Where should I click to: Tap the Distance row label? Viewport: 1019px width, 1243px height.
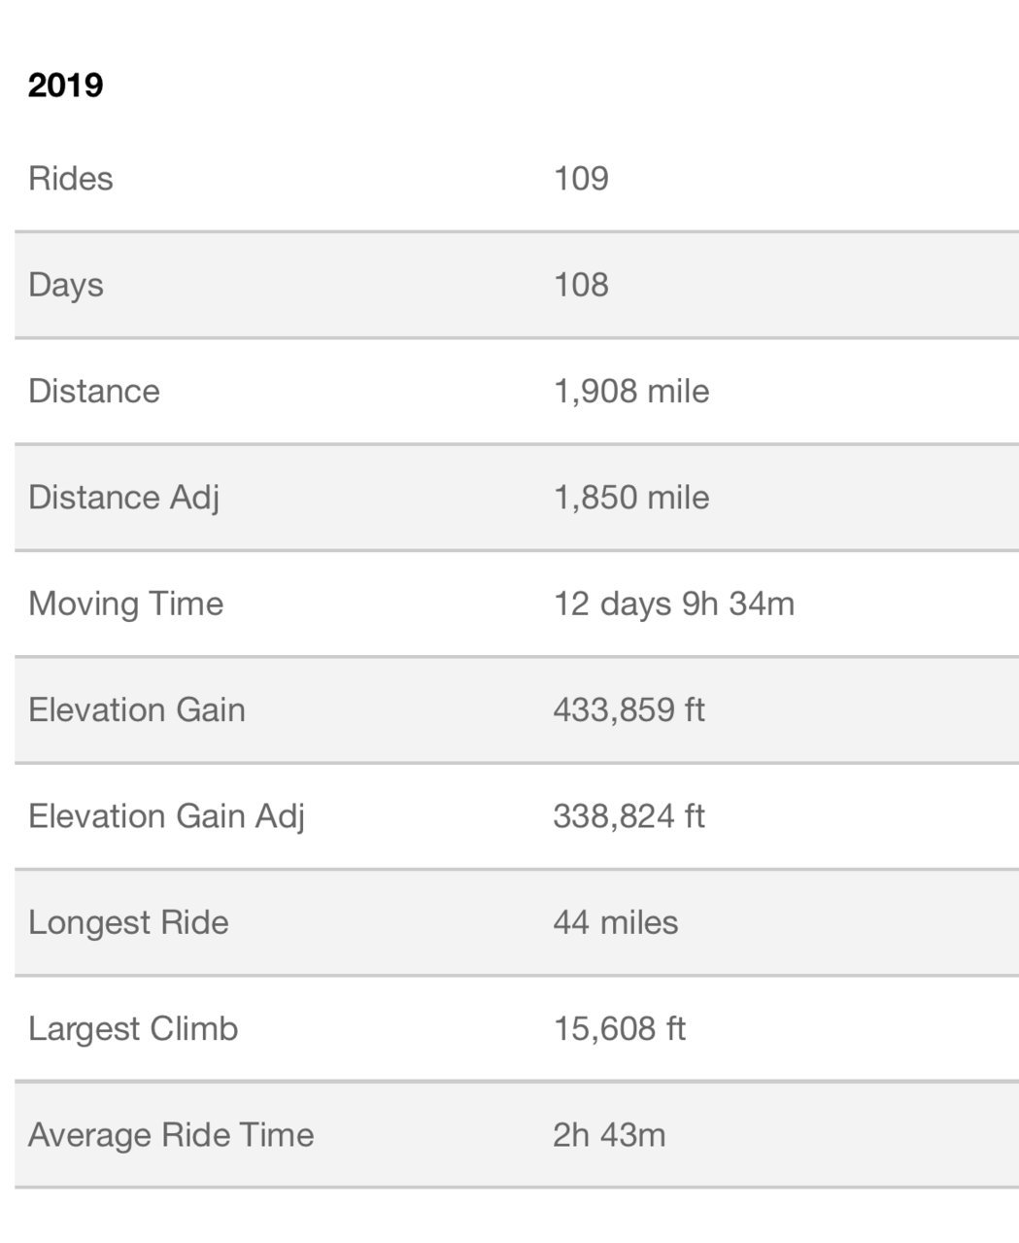[x=94, y=391]
